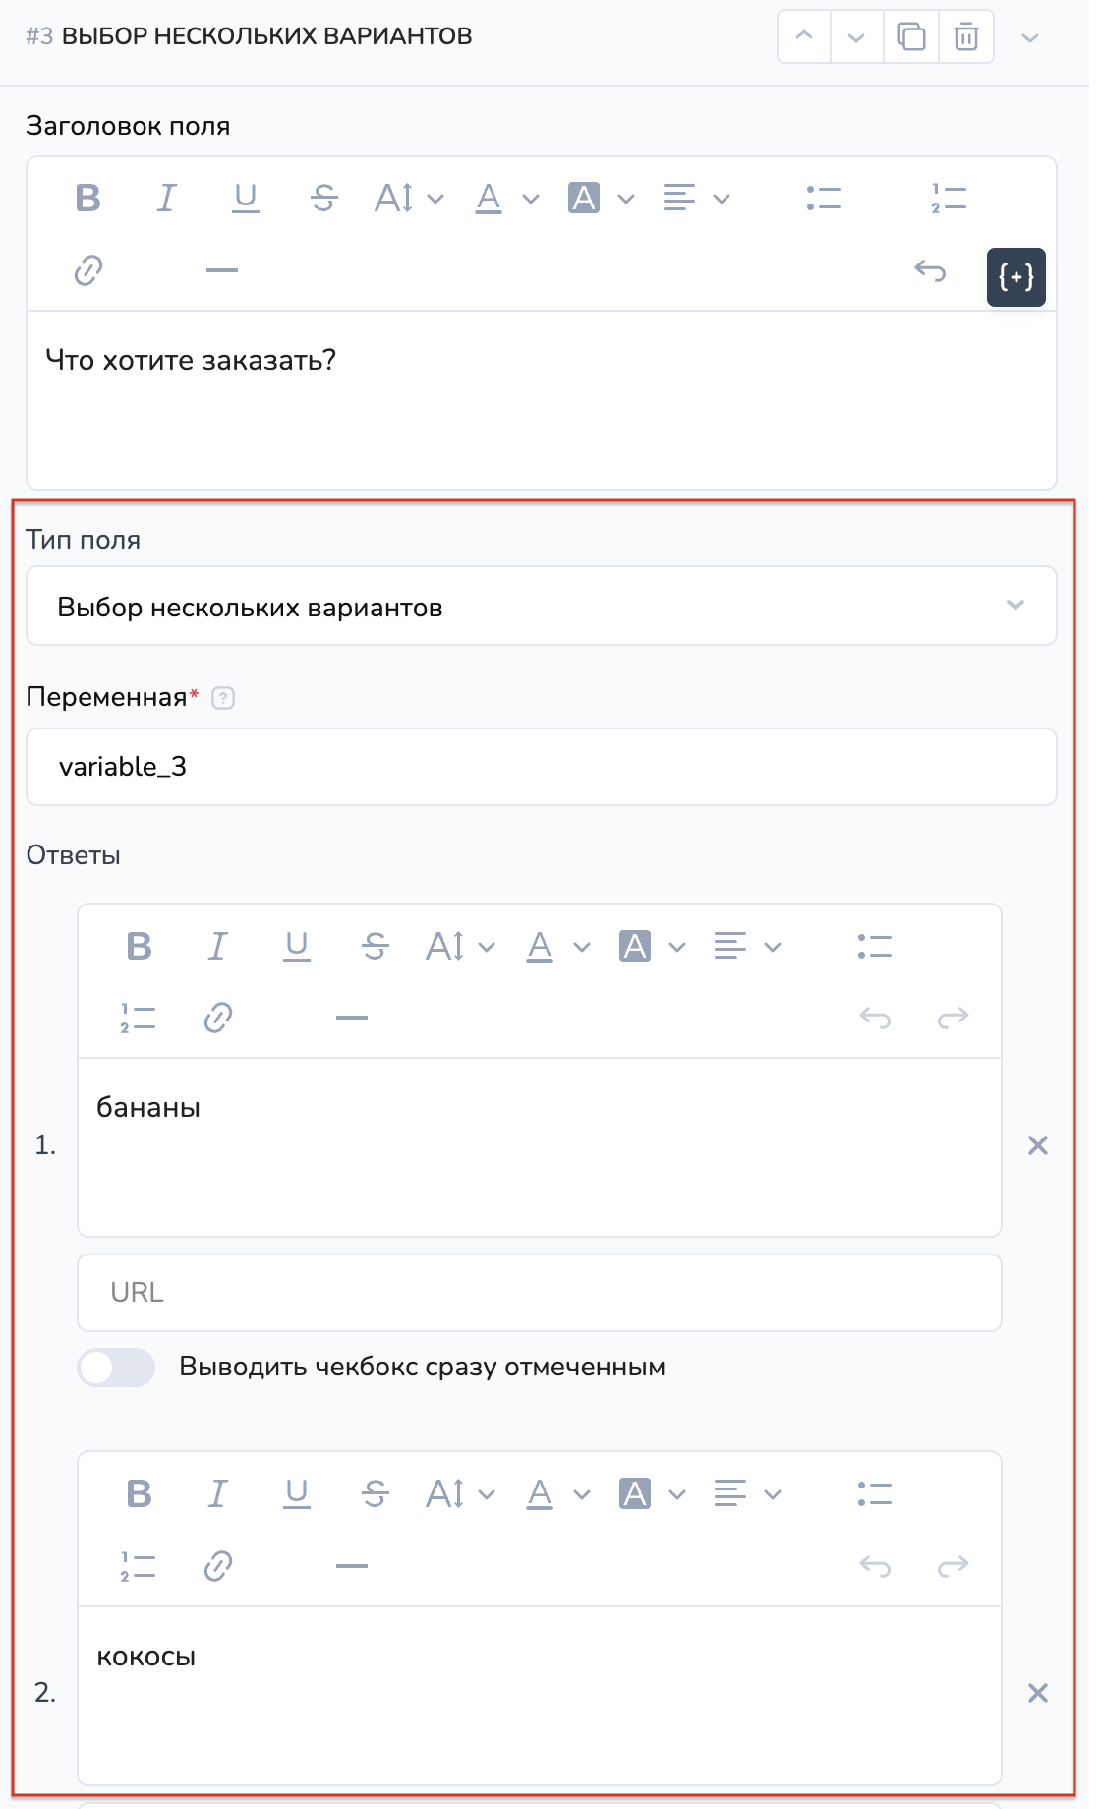The height and width of the screenshot is (1809, 1103).
Task: Move field #3 up with arrow
Action: [804, 37]
